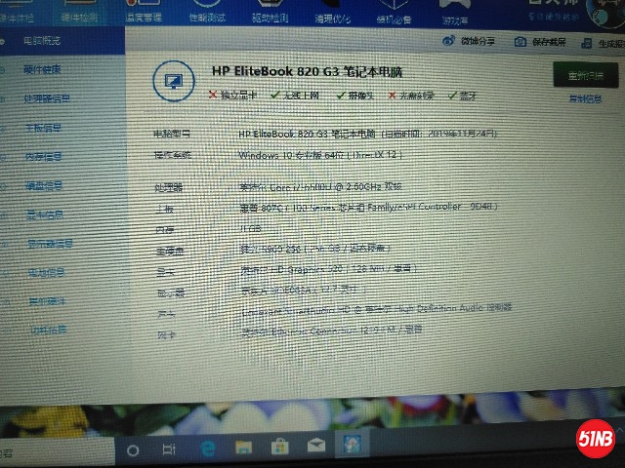
Task: Click the 操作系统 label
Action: click(x=173, y=155)
